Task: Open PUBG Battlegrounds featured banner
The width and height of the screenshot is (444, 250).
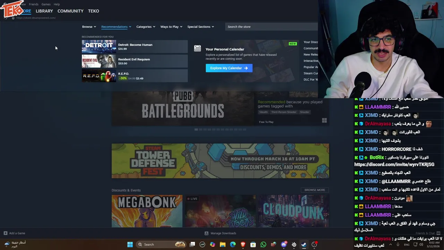Action: pyautogui.click(x=183, y=108)
